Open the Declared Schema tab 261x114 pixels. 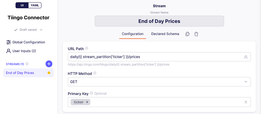[165, 34]
